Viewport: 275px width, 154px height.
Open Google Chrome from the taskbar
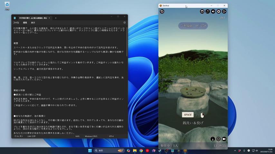tap(141, 151)
